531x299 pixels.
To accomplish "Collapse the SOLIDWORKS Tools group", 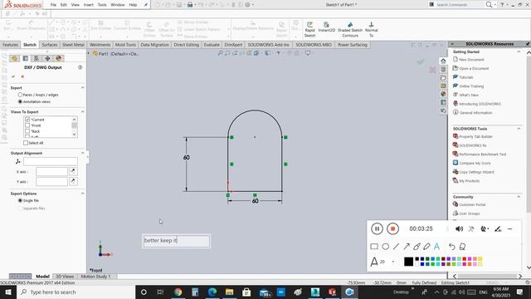I will (x=519, y=129).
